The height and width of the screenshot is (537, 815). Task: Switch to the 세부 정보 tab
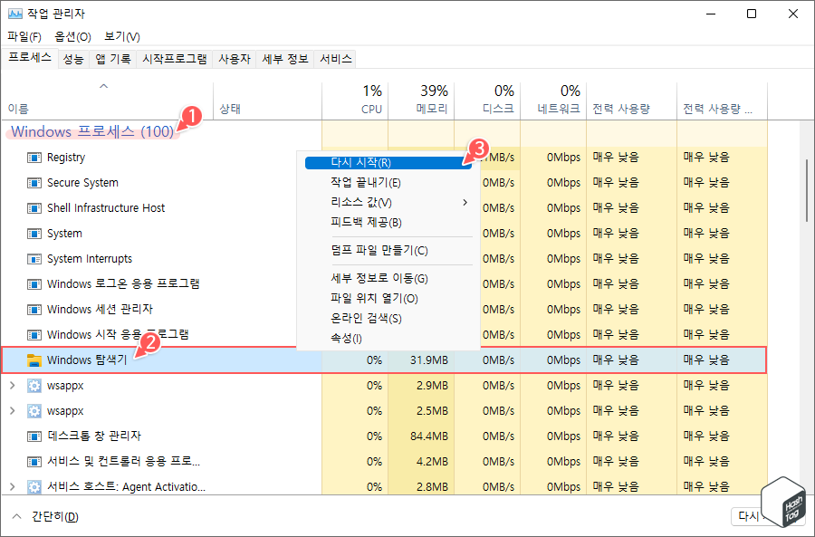tap(285, 59)
